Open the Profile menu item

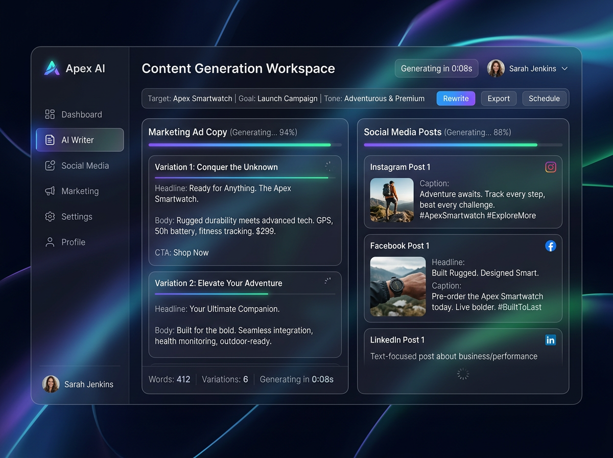point(80,242)
